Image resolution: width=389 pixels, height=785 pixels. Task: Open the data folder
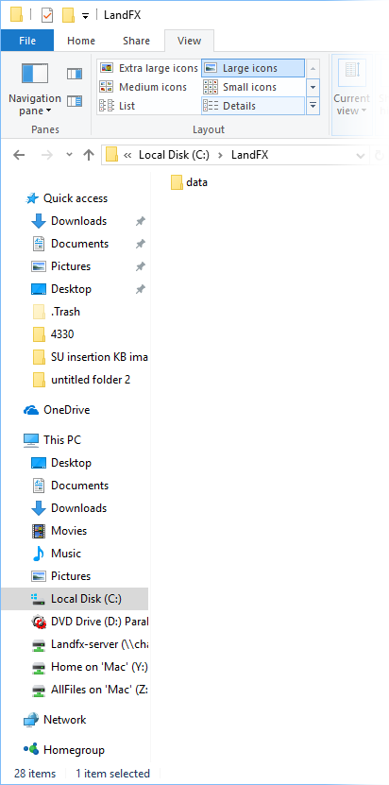(x=189, y=182)
